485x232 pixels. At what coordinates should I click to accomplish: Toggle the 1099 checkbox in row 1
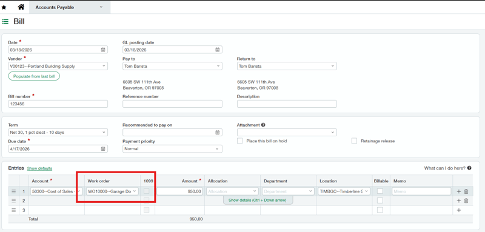tap(147, 191)
